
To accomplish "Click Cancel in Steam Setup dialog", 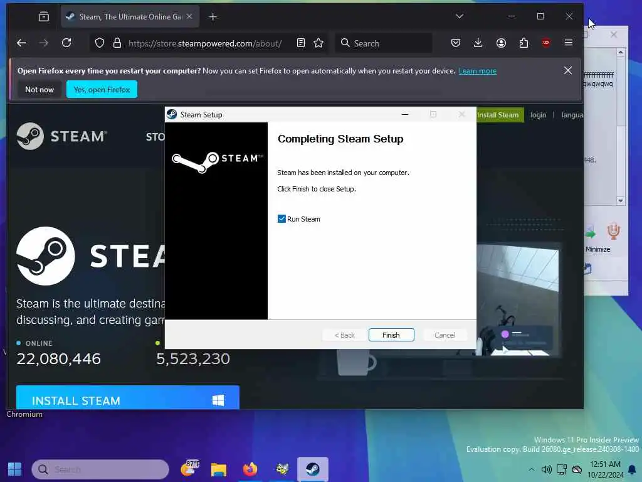I will [x=445, y=335].
